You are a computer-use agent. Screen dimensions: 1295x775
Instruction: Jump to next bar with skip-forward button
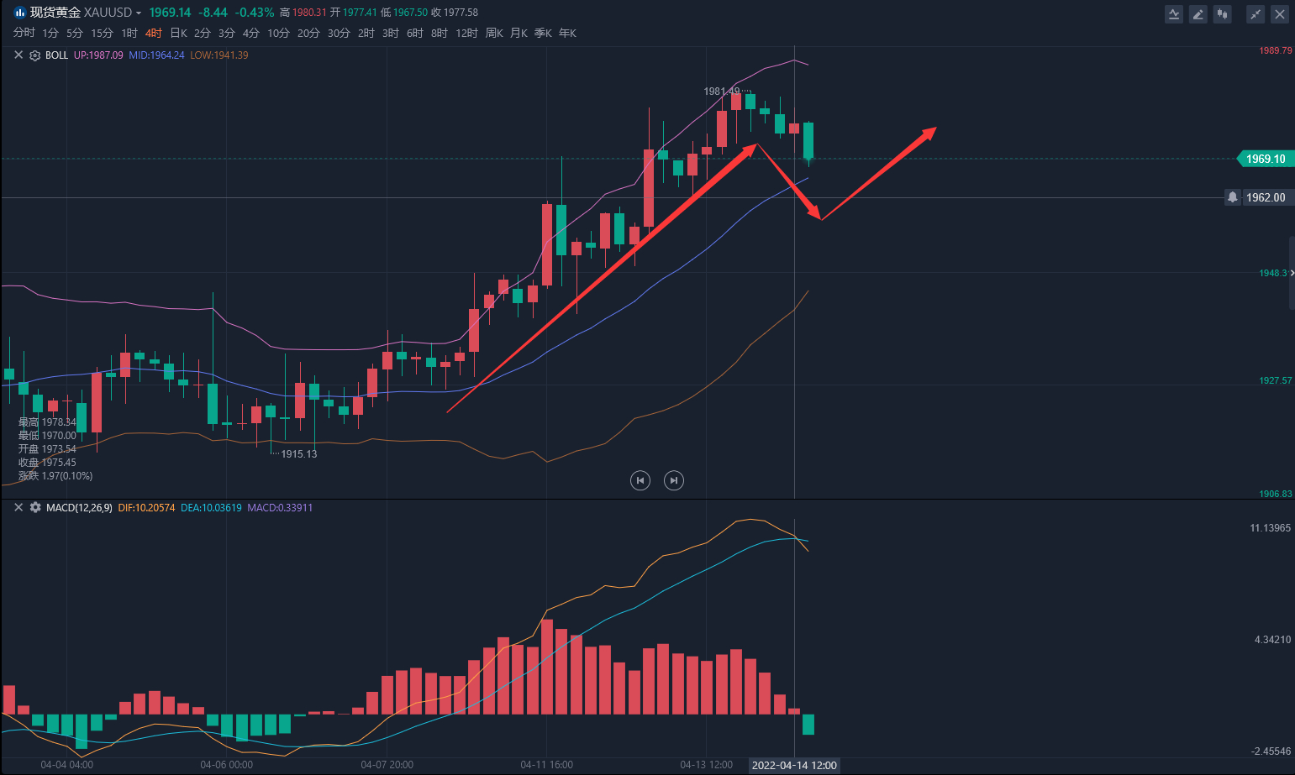(673, 480)
